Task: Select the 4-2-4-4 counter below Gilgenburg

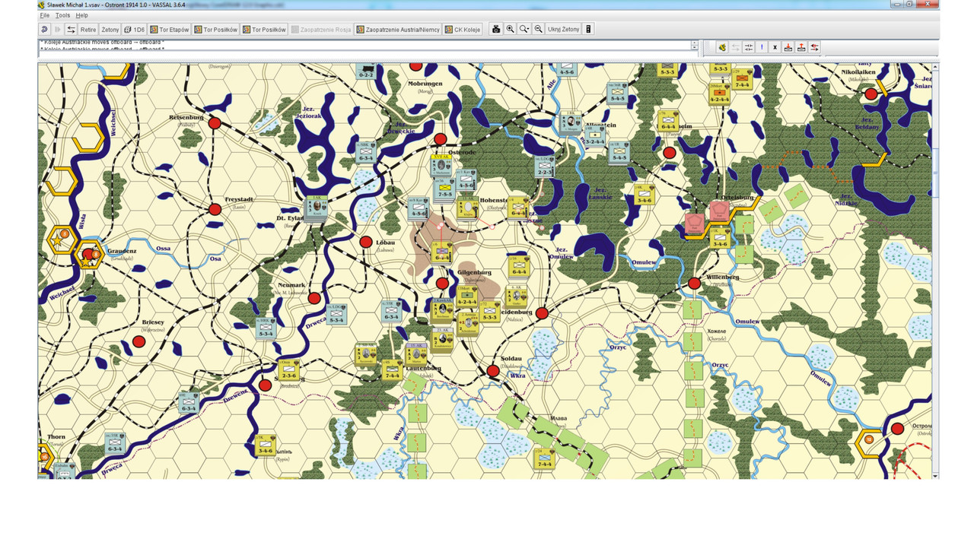Action: point(467,296)
